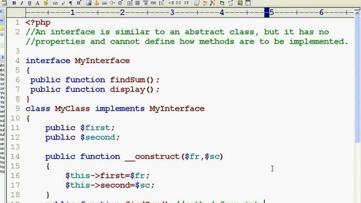Click the colorful tools icon after folder icon
The width and height of the screenshot is (361, 203).
coord(212,3)
